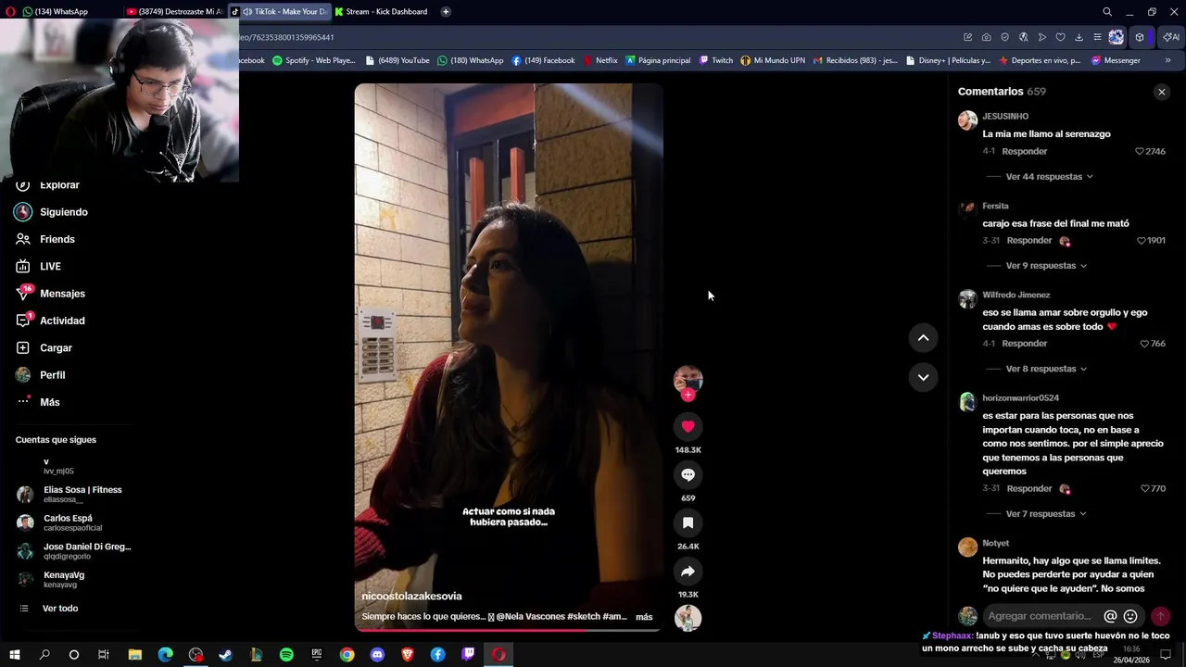This screenshot has height=667, width=1186.
Task: Expand Ver 44 respuestas
Action: tap(1049, 176)
